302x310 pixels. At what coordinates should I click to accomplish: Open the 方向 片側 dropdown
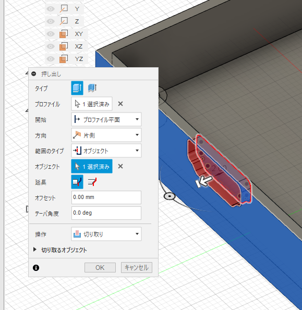click(106, 135)
